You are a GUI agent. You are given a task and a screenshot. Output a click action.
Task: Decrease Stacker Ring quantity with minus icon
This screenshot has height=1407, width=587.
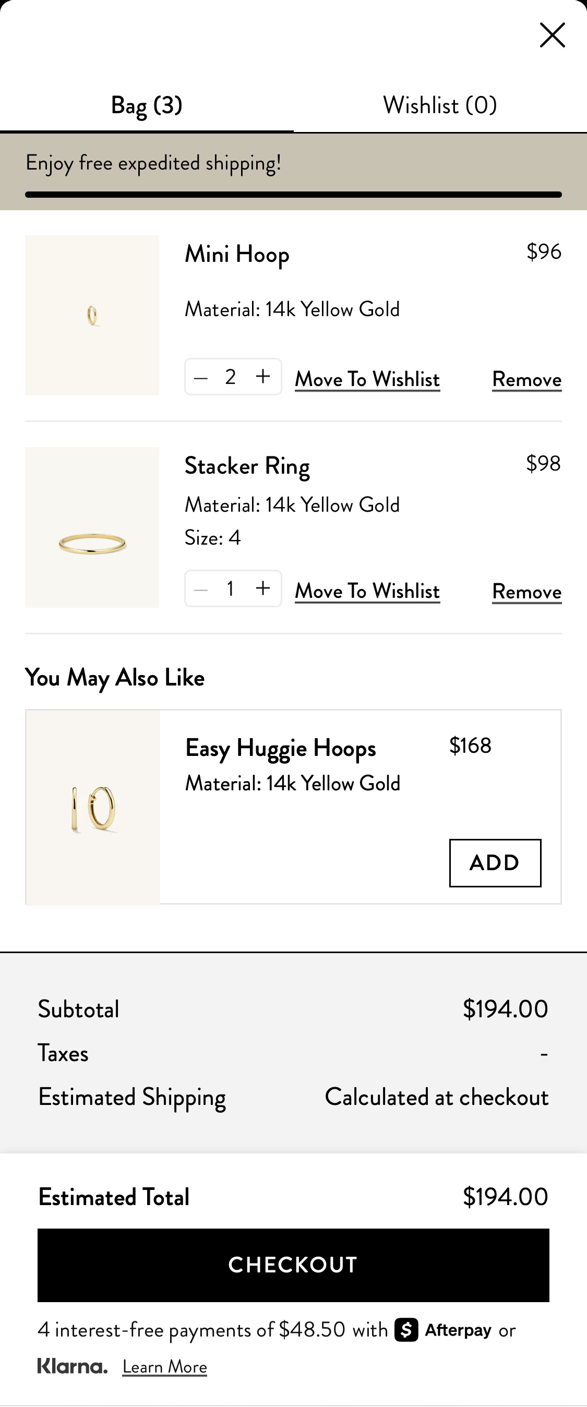coord(201,590)
